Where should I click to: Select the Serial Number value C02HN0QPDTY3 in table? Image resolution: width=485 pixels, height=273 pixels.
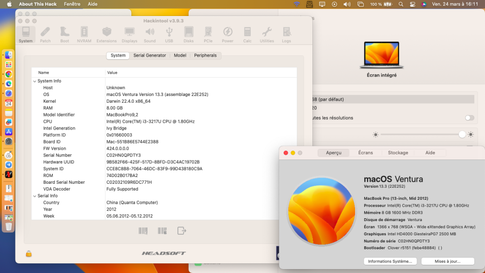123,155
